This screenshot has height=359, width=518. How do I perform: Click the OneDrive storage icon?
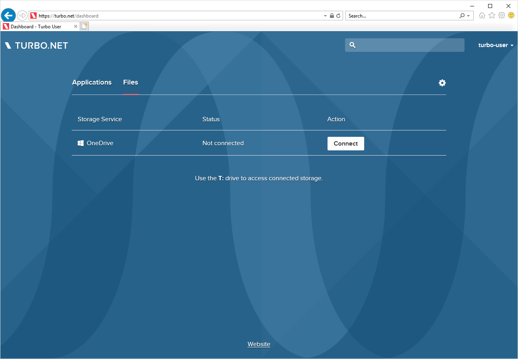tap(81, 143)
